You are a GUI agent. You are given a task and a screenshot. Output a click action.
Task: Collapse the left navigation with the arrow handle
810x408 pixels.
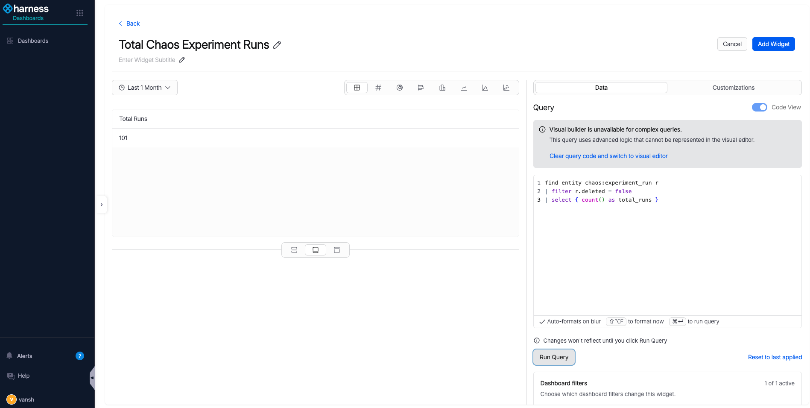[x=92, y=378]
